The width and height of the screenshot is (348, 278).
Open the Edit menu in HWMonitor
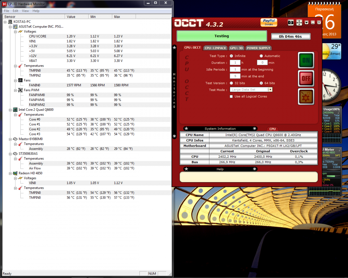pos(15,11)
